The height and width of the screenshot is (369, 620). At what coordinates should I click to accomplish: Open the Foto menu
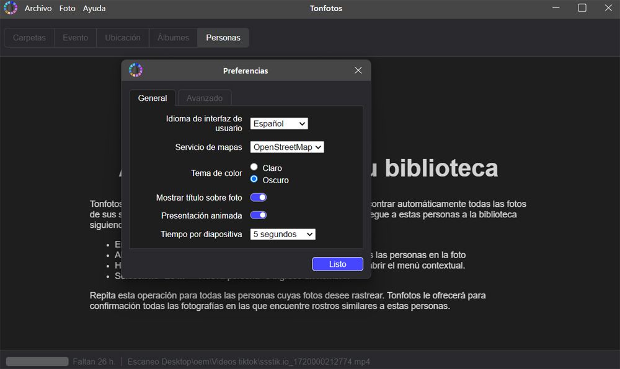pyautogui.click(x=68, y=9)
